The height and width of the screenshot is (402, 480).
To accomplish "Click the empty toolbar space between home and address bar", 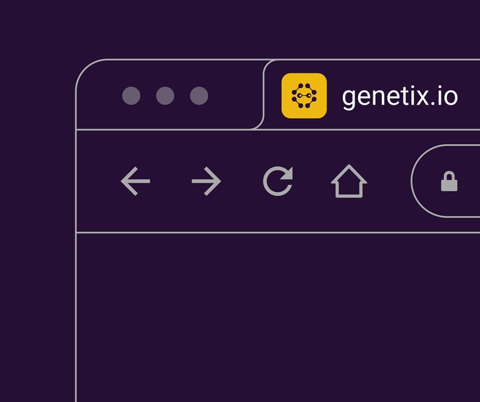I will point(389,181).
